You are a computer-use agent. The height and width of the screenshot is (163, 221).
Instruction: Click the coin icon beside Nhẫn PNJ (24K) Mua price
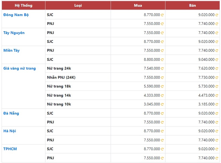162,78
